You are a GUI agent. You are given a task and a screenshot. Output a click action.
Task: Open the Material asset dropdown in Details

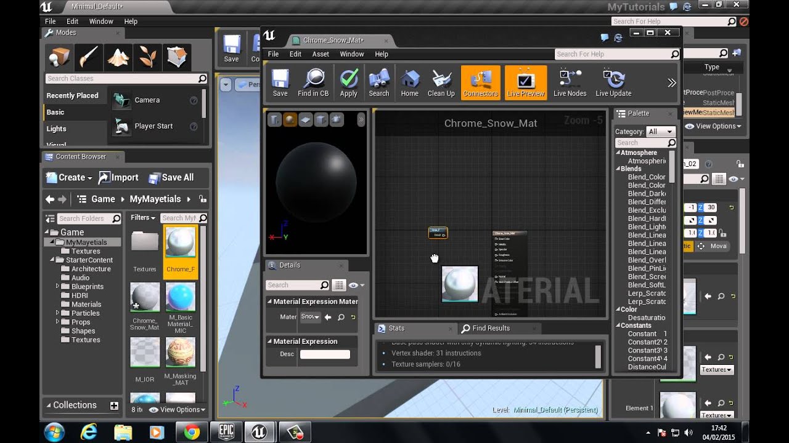[x=310, y=317]
